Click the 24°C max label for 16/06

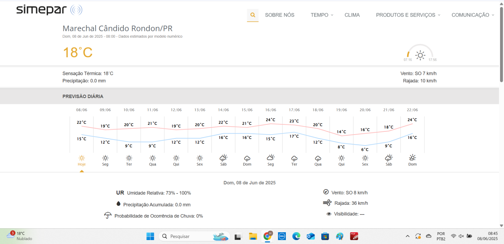(271, 120)
